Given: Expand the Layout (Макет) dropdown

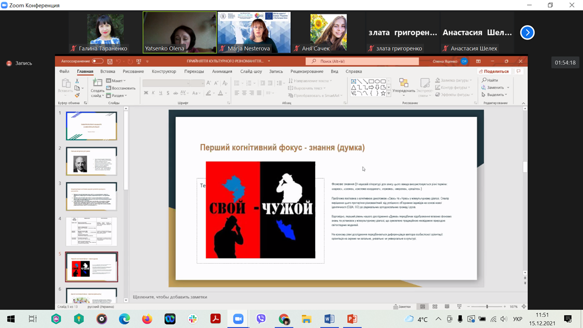Looking at the screenshot, I should pos(116,81).
